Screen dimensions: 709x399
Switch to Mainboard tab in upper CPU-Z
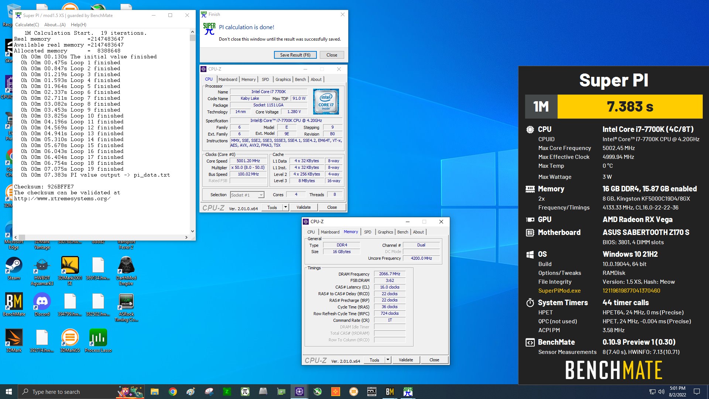(x=228, y=79)
